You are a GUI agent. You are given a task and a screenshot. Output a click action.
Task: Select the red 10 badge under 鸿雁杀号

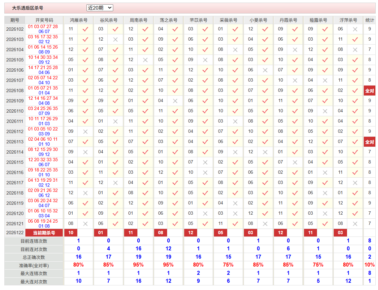(x=71, y=233)
